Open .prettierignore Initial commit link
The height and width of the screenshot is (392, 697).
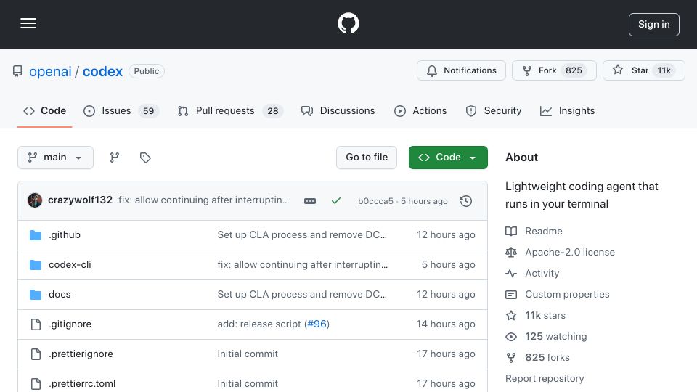click(x=248, y=354)
